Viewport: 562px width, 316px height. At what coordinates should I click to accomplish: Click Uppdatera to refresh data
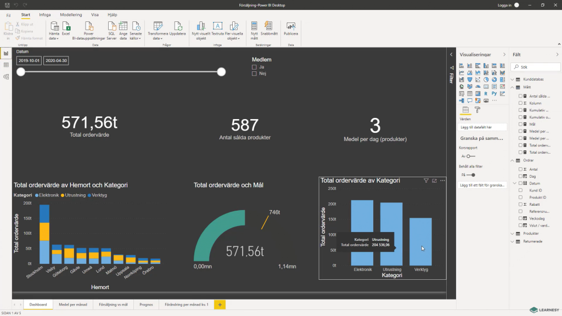coord(177,29)
